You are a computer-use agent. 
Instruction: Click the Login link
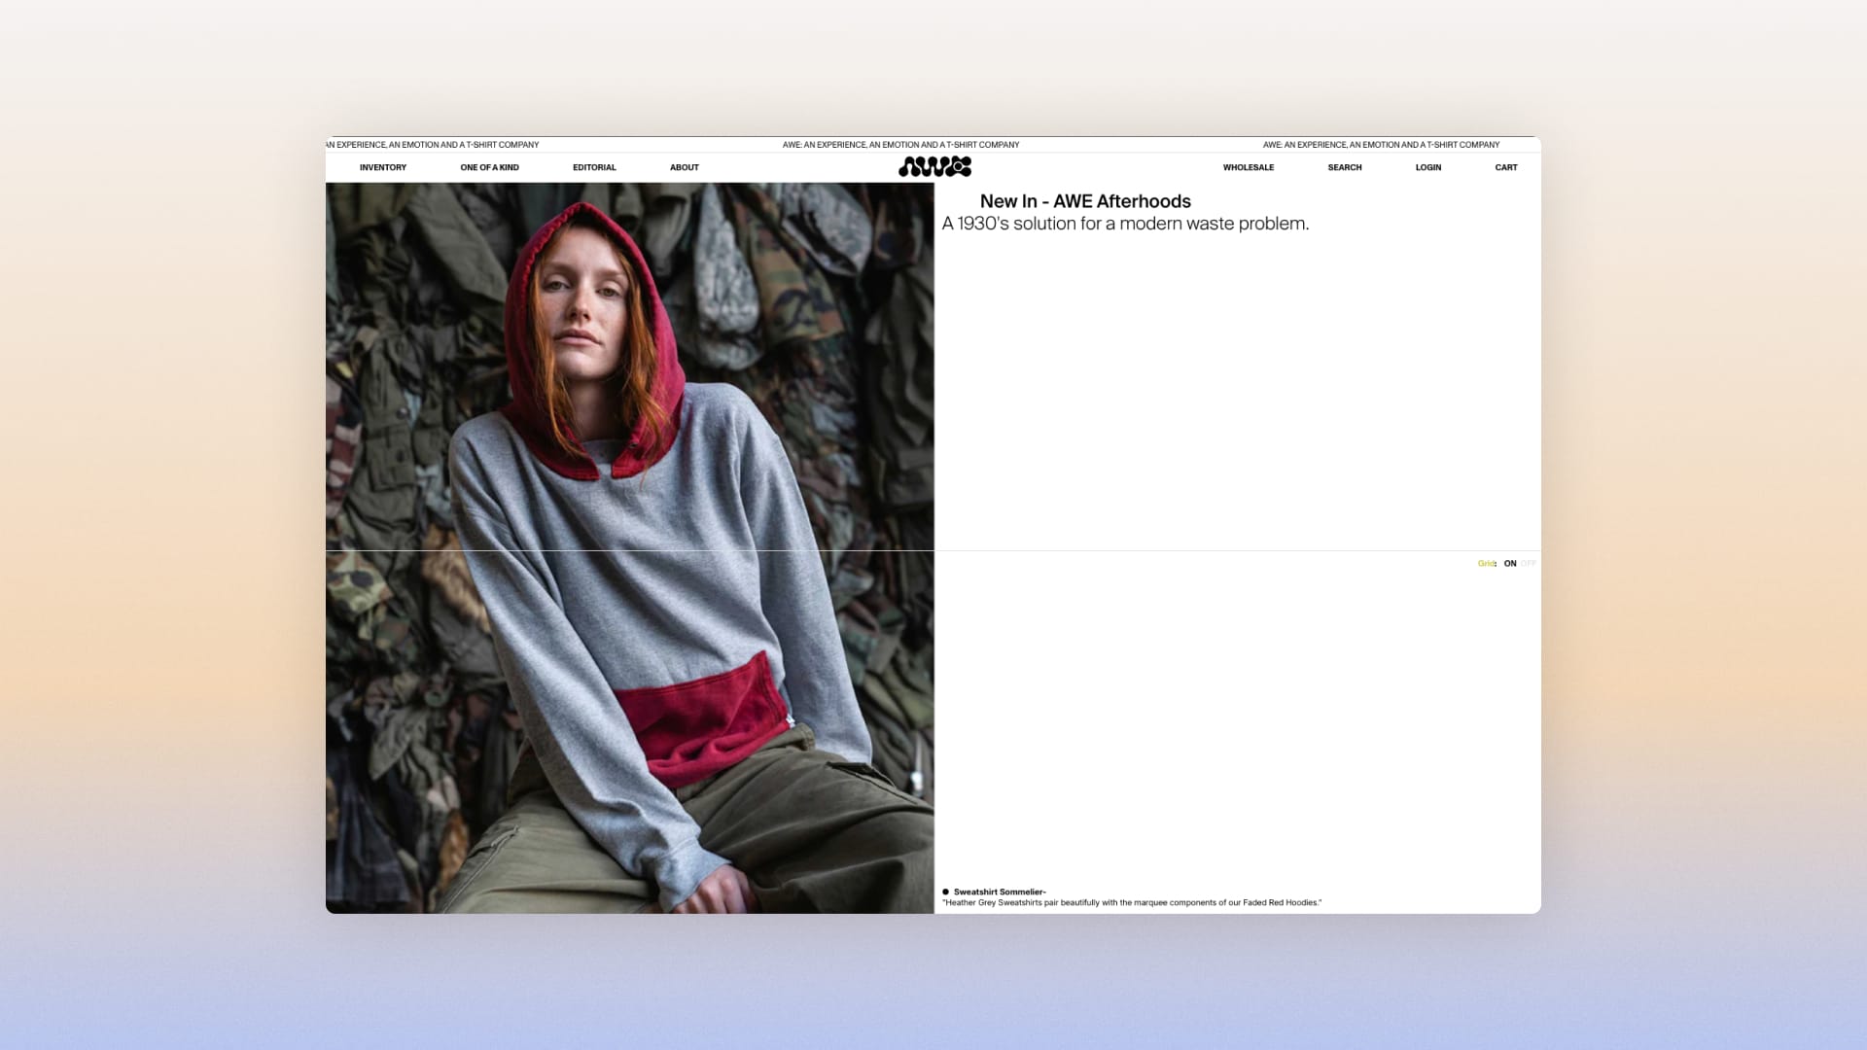(1427, 167)
